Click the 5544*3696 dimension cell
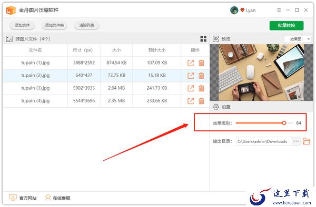The height and width of the screenshot is (207, 316). (84, 101)
